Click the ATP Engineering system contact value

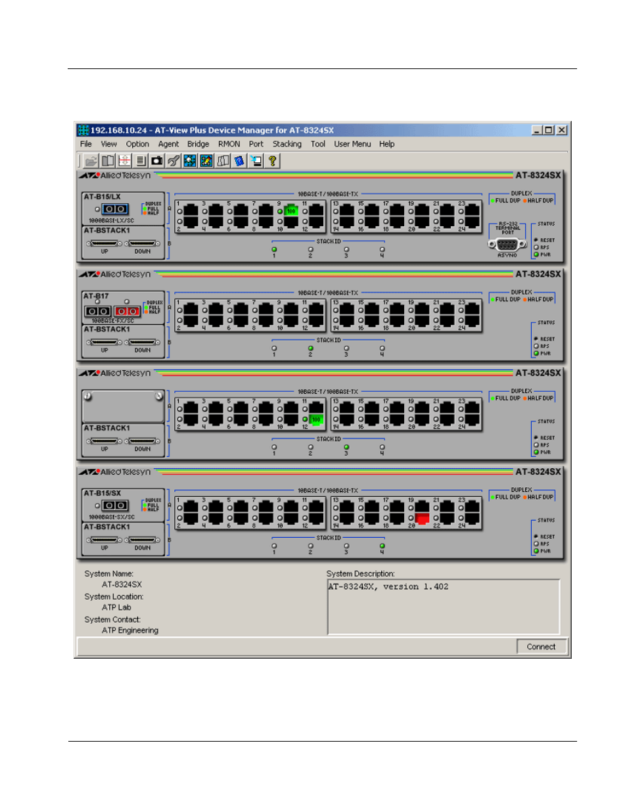130,631
